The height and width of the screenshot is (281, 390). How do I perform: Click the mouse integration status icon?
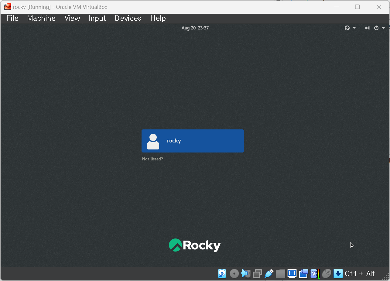point(327,273)
